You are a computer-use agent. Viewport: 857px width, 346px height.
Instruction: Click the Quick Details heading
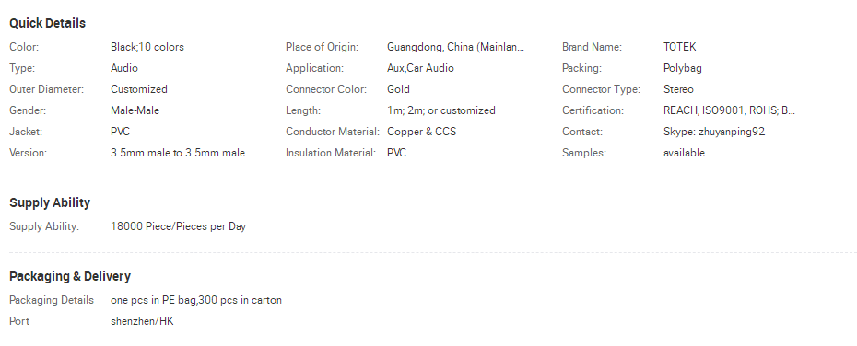click(x=48, y=24)
